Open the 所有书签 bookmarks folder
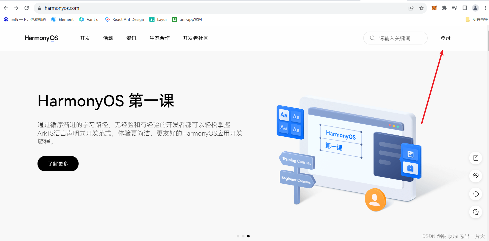The image size is (489, 241). 477,19
